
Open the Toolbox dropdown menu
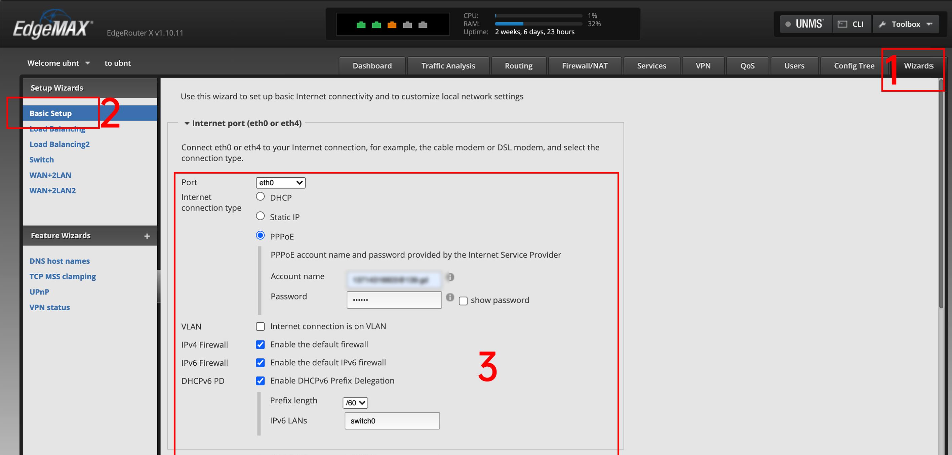click(906, 25)
